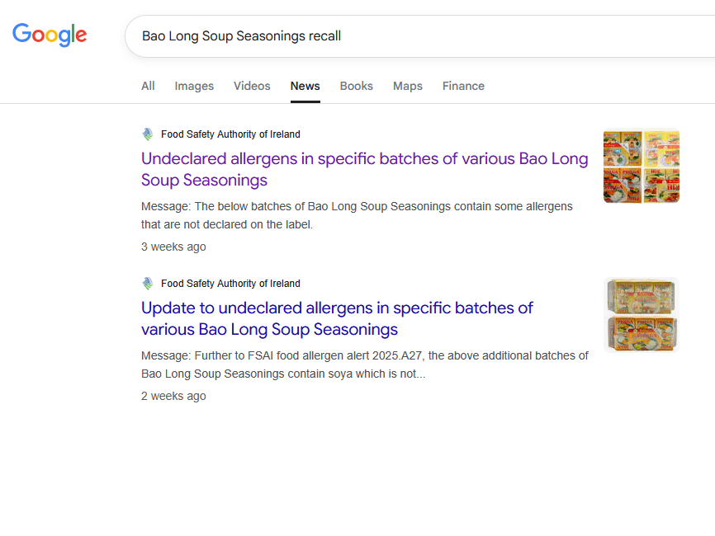The image size is (715, 536).
Task: Switch to the Maps tab
Action: (408, 86)
